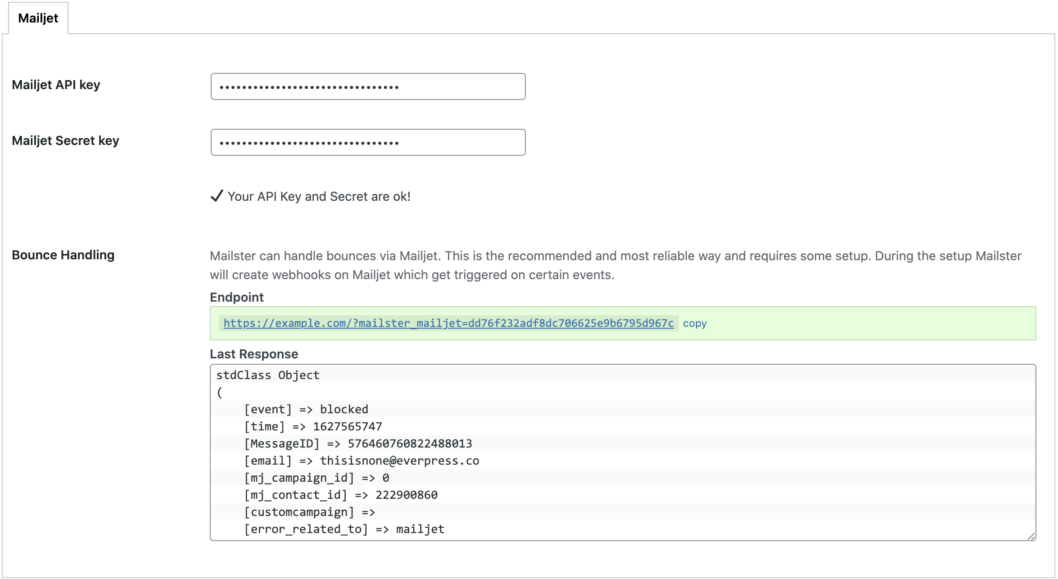Click the "[MessageID] => 576460760822488013" line
Image resolution: width=1058 pixels, height=579 pixels.
[358, 443]
